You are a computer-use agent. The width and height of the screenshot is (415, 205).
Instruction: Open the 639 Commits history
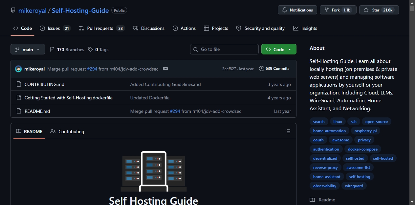pos(274,69)
